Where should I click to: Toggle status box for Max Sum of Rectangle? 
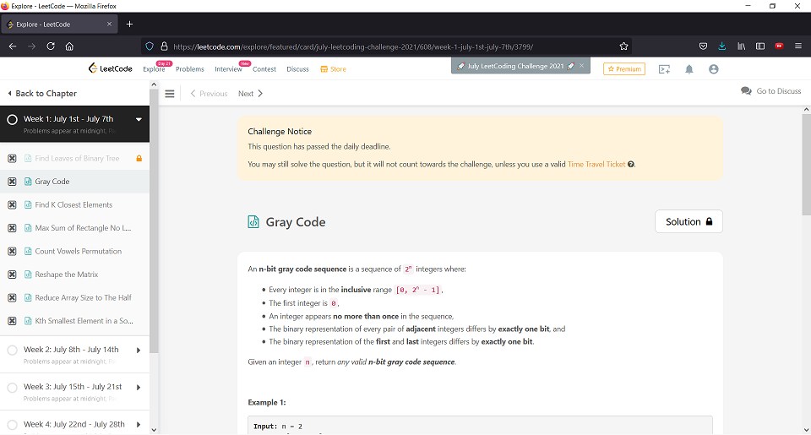coord(13,228)
